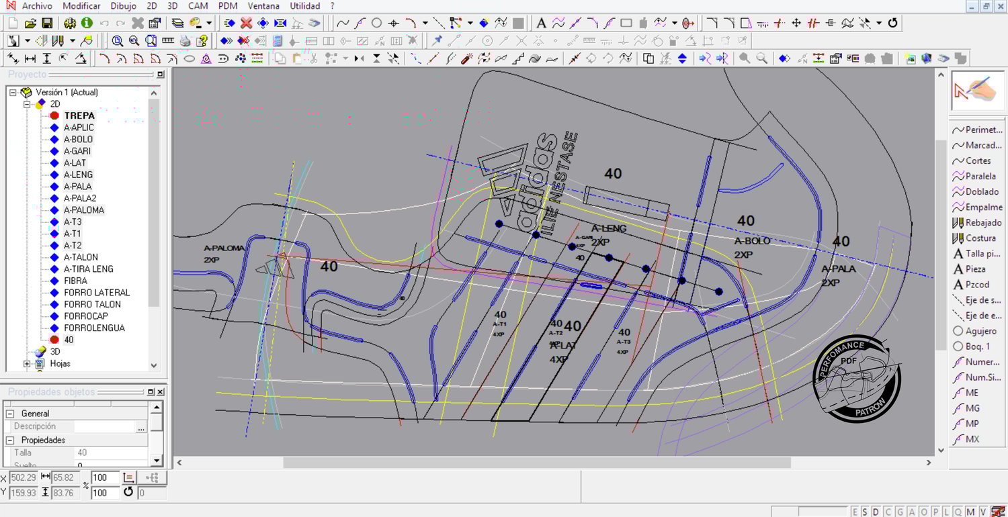Click the save floppy disk icon

click(x=47, y=23)
